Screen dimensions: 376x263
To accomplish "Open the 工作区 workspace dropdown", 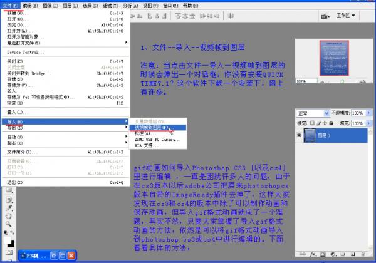I will (346, 16).
